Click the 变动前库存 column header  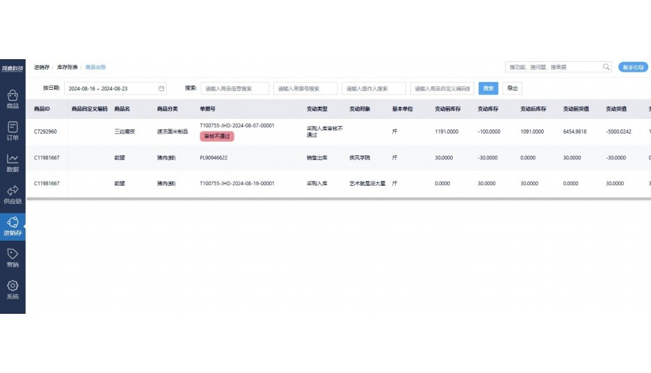[x=448, y=109]
